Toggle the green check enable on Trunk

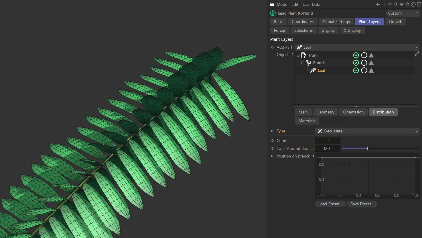tap(356, 55)
